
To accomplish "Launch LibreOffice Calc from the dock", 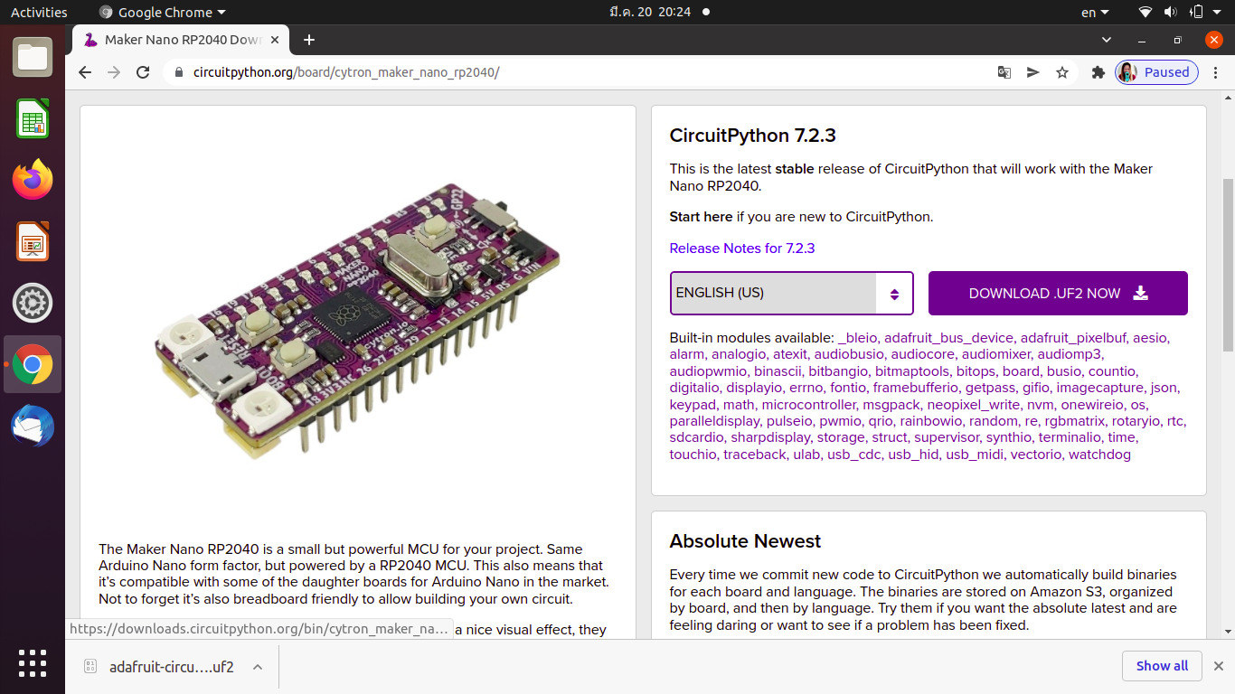I will [33, 118].
